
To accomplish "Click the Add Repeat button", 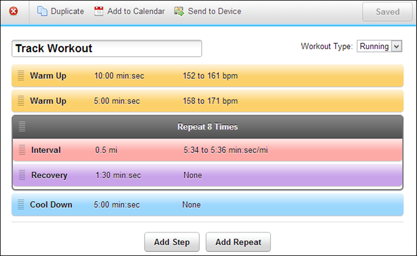I will click(238, 242).
